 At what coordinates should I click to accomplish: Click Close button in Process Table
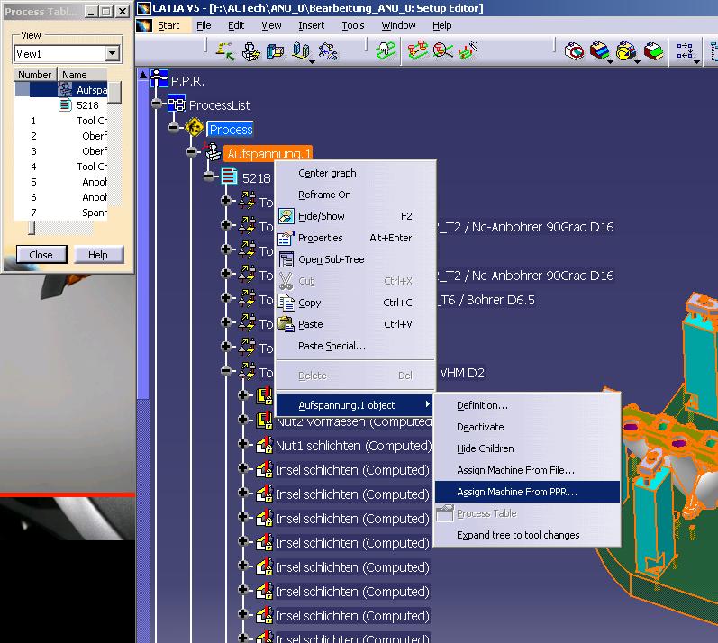point(41,255)
